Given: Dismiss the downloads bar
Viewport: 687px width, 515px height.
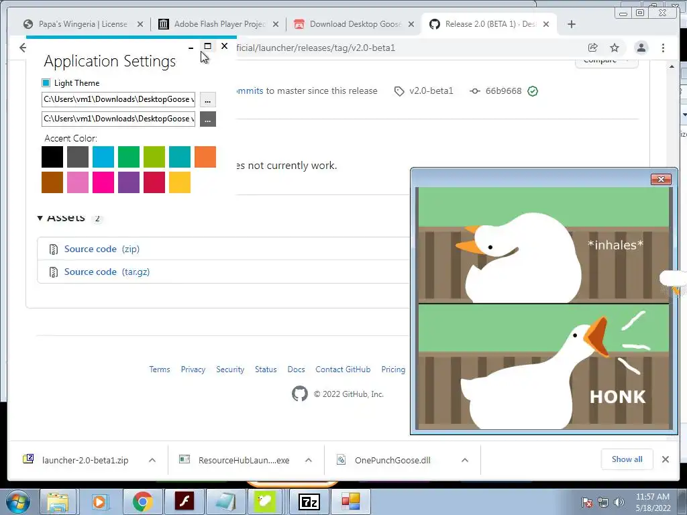Looking at the screenshot, I should (666, 459).
